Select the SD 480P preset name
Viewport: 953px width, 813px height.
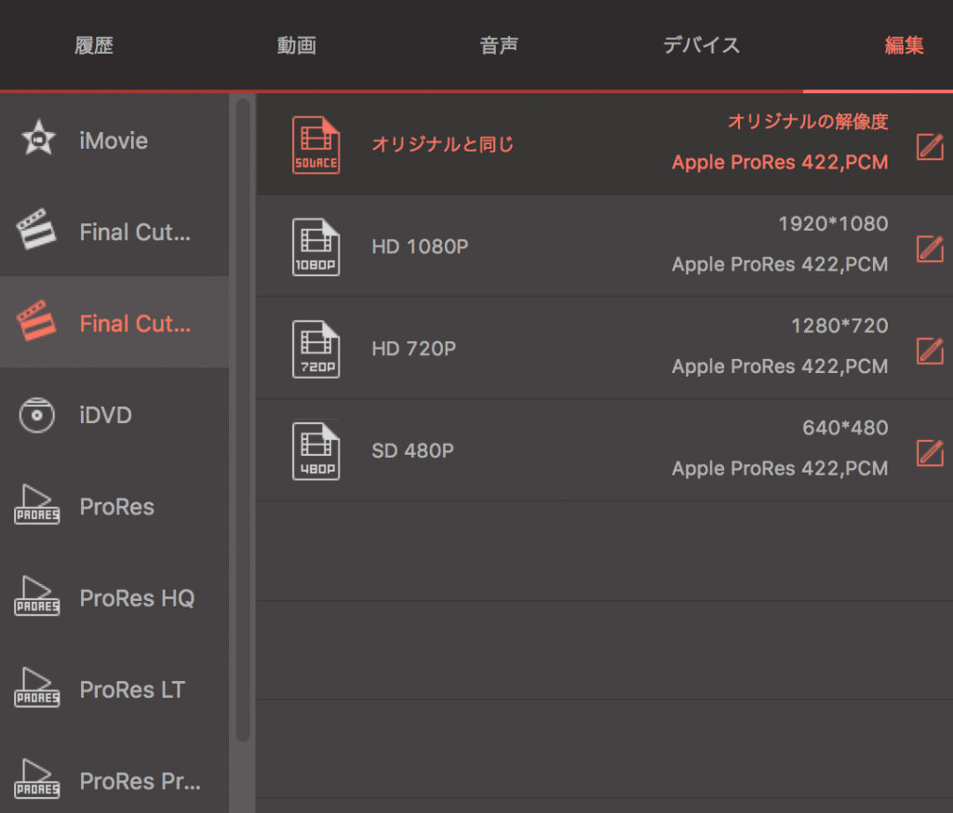pyautogui.click(x=412, y=451)
